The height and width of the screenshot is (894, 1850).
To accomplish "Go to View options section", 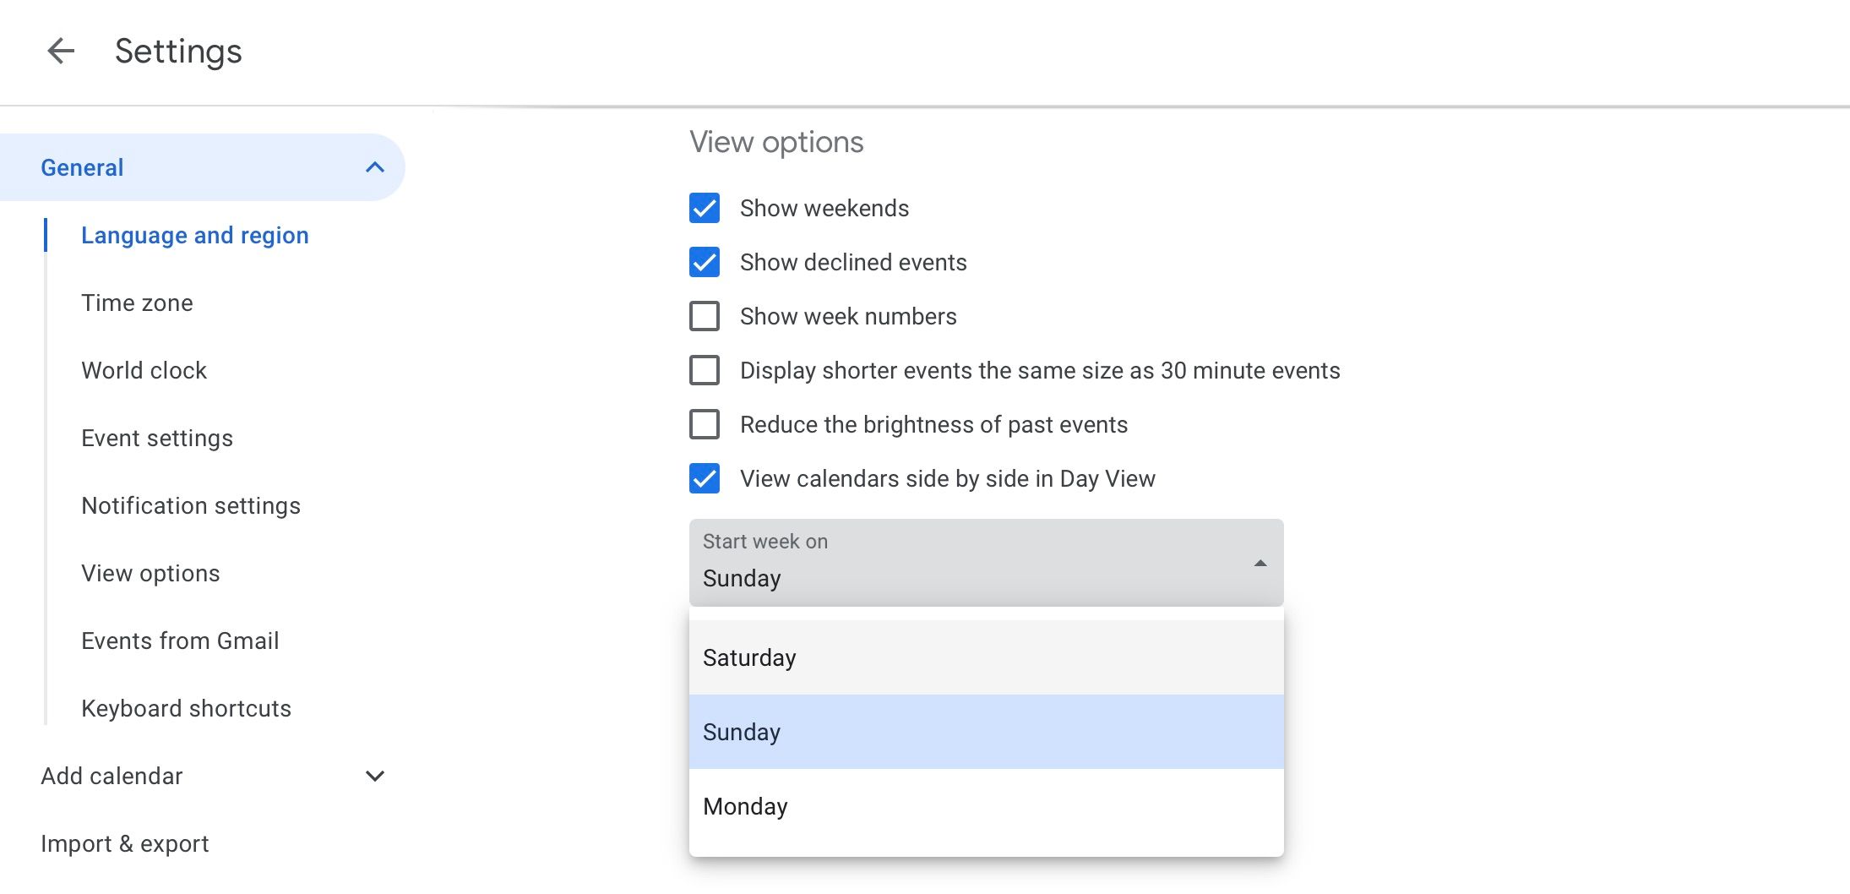I will pyautogui.click(x=150, y=573).
